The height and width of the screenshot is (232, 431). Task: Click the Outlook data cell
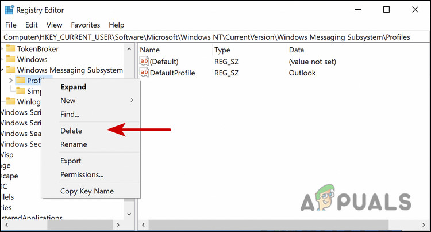click(302, 73)
